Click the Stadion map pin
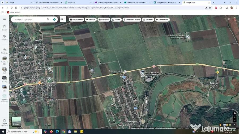The width and height of the screenshot is (239, 134). point(50,79)
